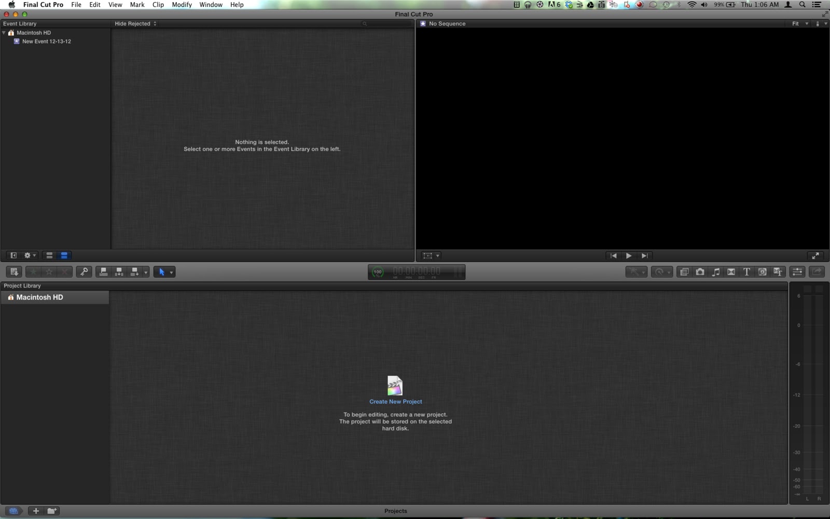
Task: Open the viewer display options menu
Action: click(822, 24)
